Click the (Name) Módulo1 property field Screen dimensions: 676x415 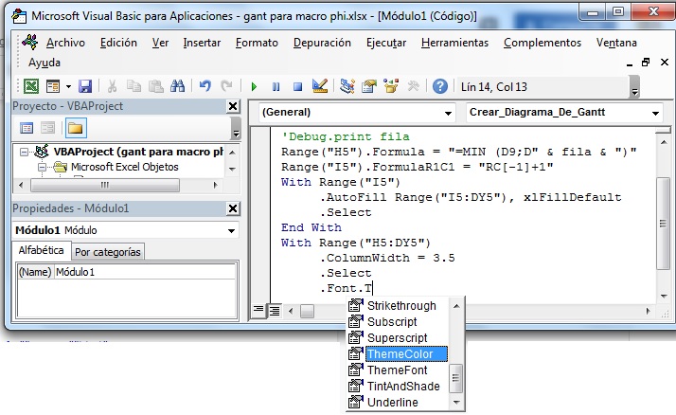(127, 272)
